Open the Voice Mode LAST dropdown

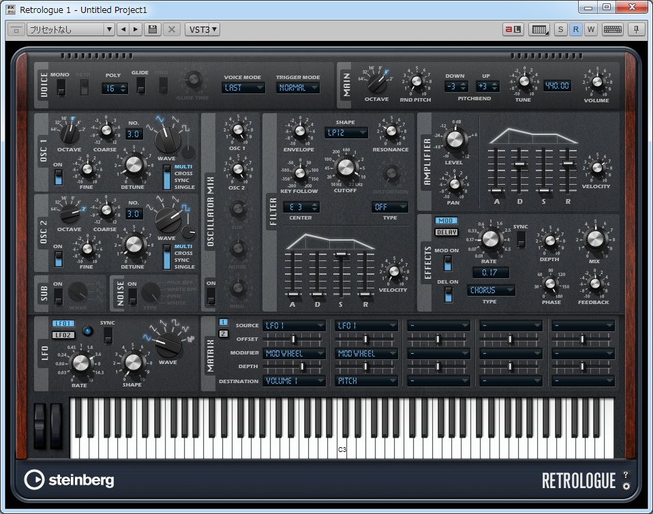243,88
